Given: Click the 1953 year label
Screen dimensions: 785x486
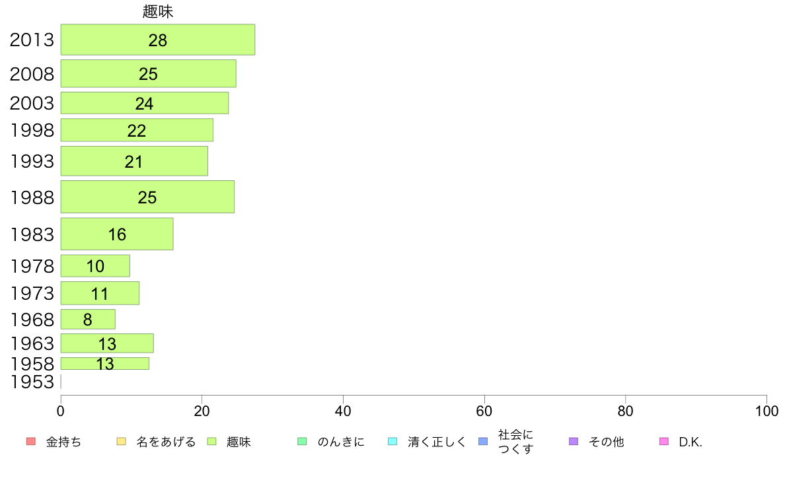Looking at the screenshot, I should (32, 382).
